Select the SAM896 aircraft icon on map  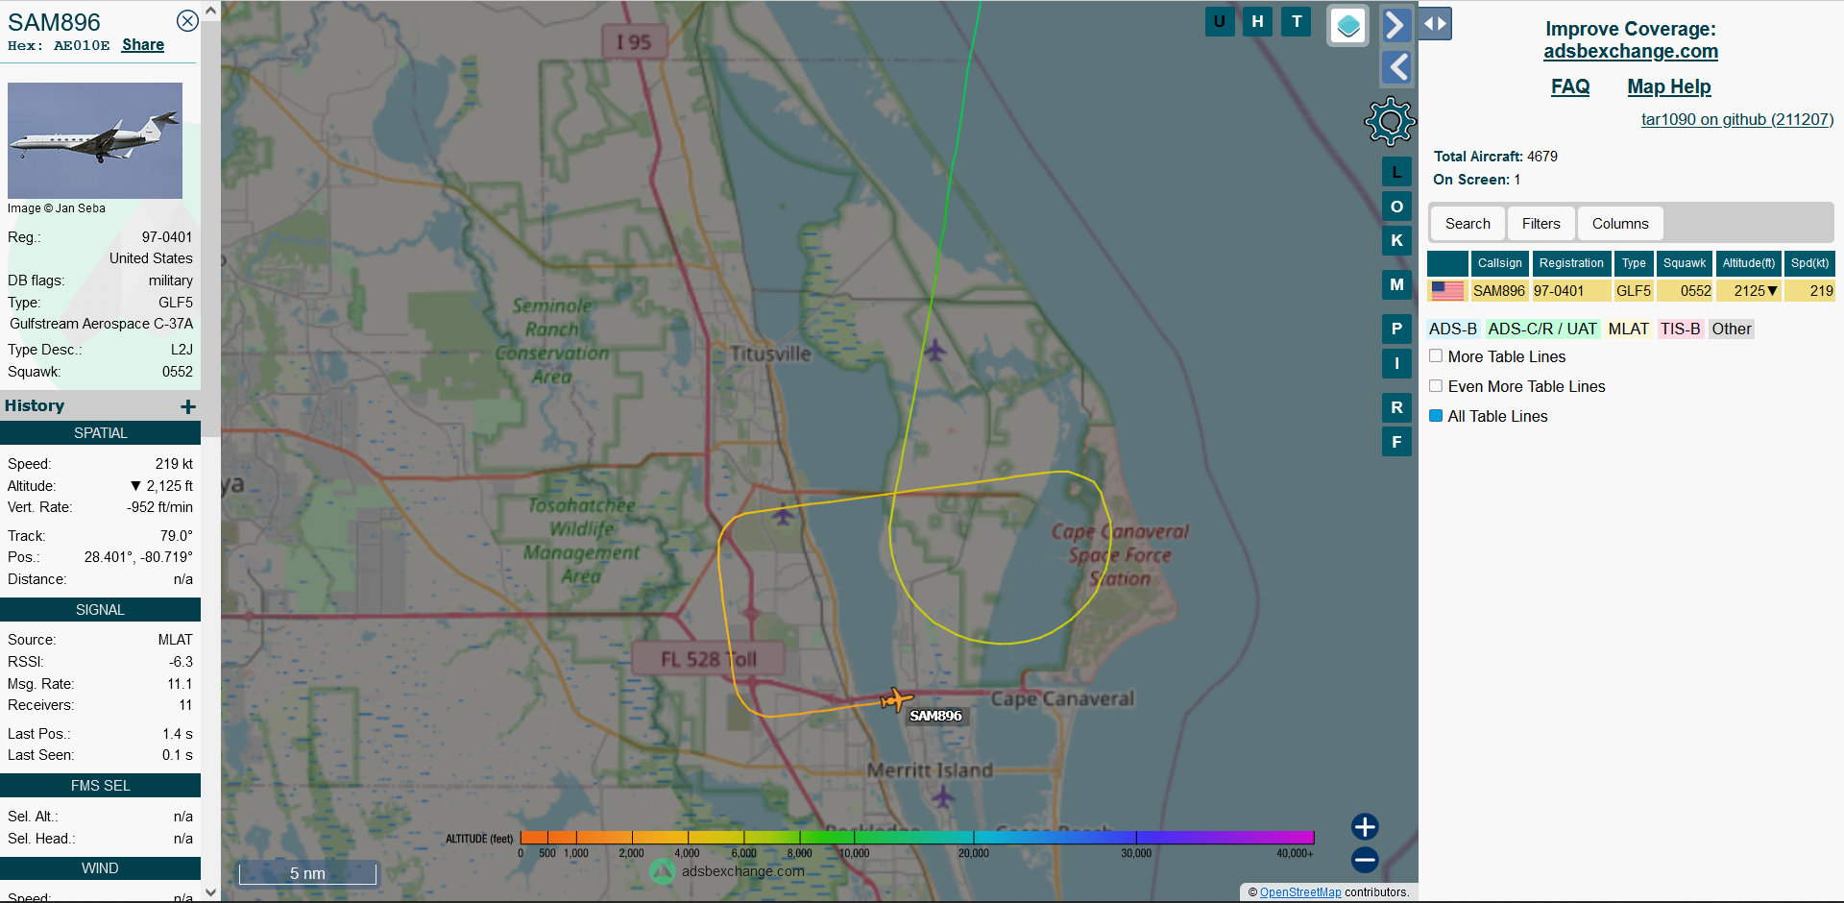[x=896, y=699]
